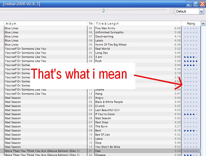Set the rating dots for Daydreaming

point(191,37)
